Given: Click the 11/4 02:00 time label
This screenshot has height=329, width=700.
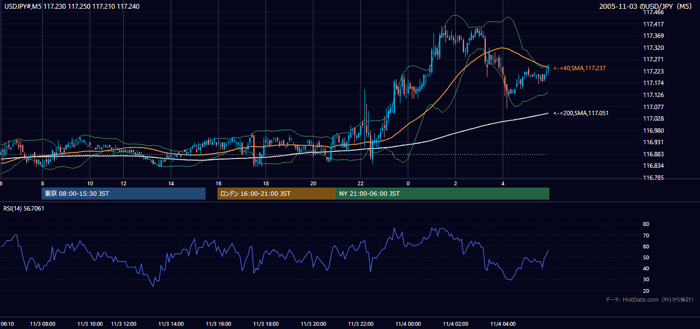Looking at the screenshot, I should click(x=456, y=324).
